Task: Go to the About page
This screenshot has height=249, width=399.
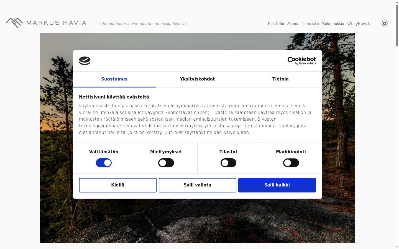Action: pyautogui.click(x=293, y=24)
